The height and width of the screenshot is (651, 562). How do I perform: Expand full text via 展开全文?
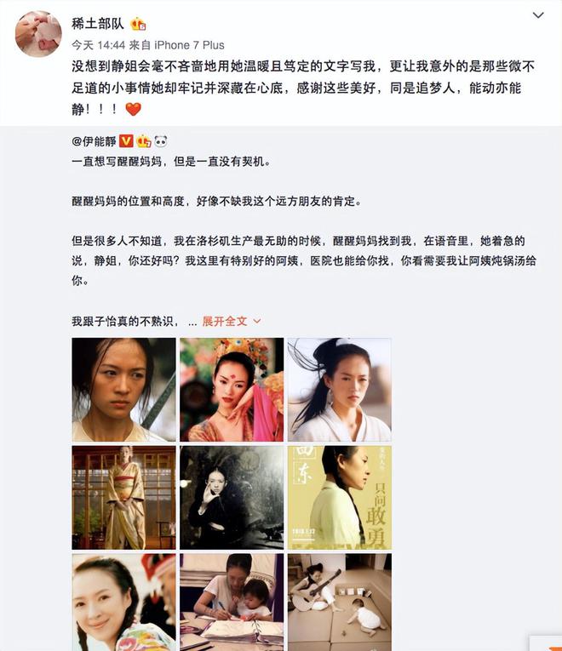coord(225,321)
